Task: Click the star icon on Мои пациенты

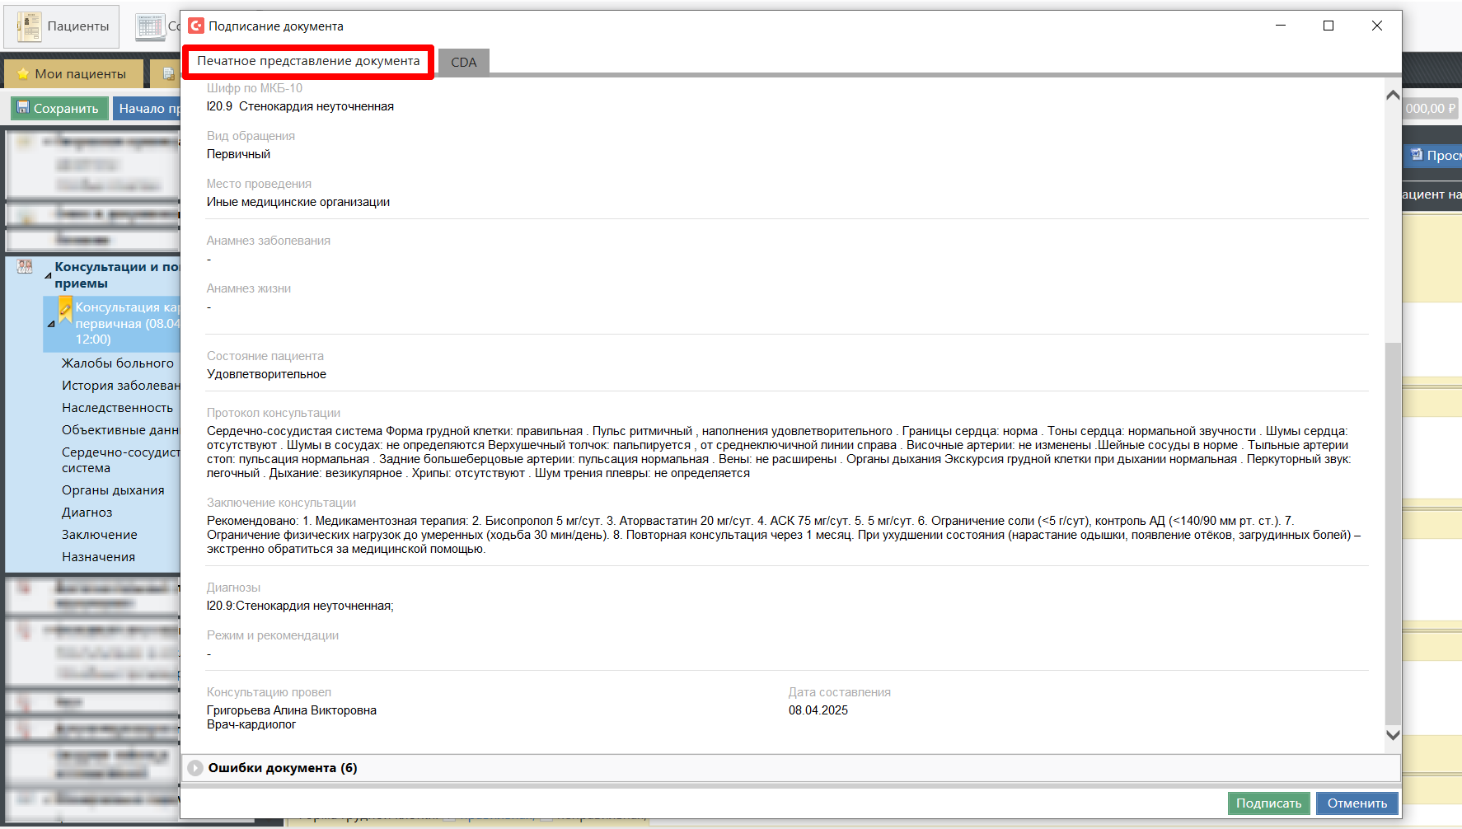Action: point(23,74)
